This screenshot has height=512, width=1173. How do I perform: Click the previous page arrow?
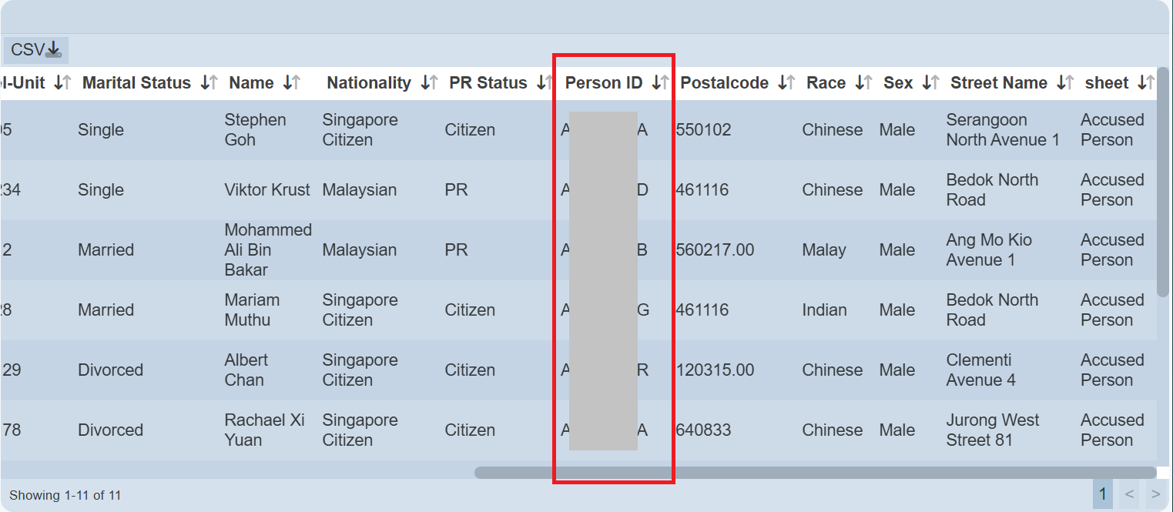point(1129,494)
